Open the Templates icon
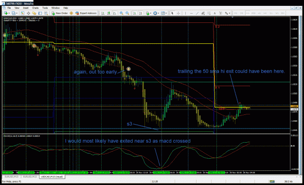The image size is (304, 185). pyautogui.click(x=162, y=13)
